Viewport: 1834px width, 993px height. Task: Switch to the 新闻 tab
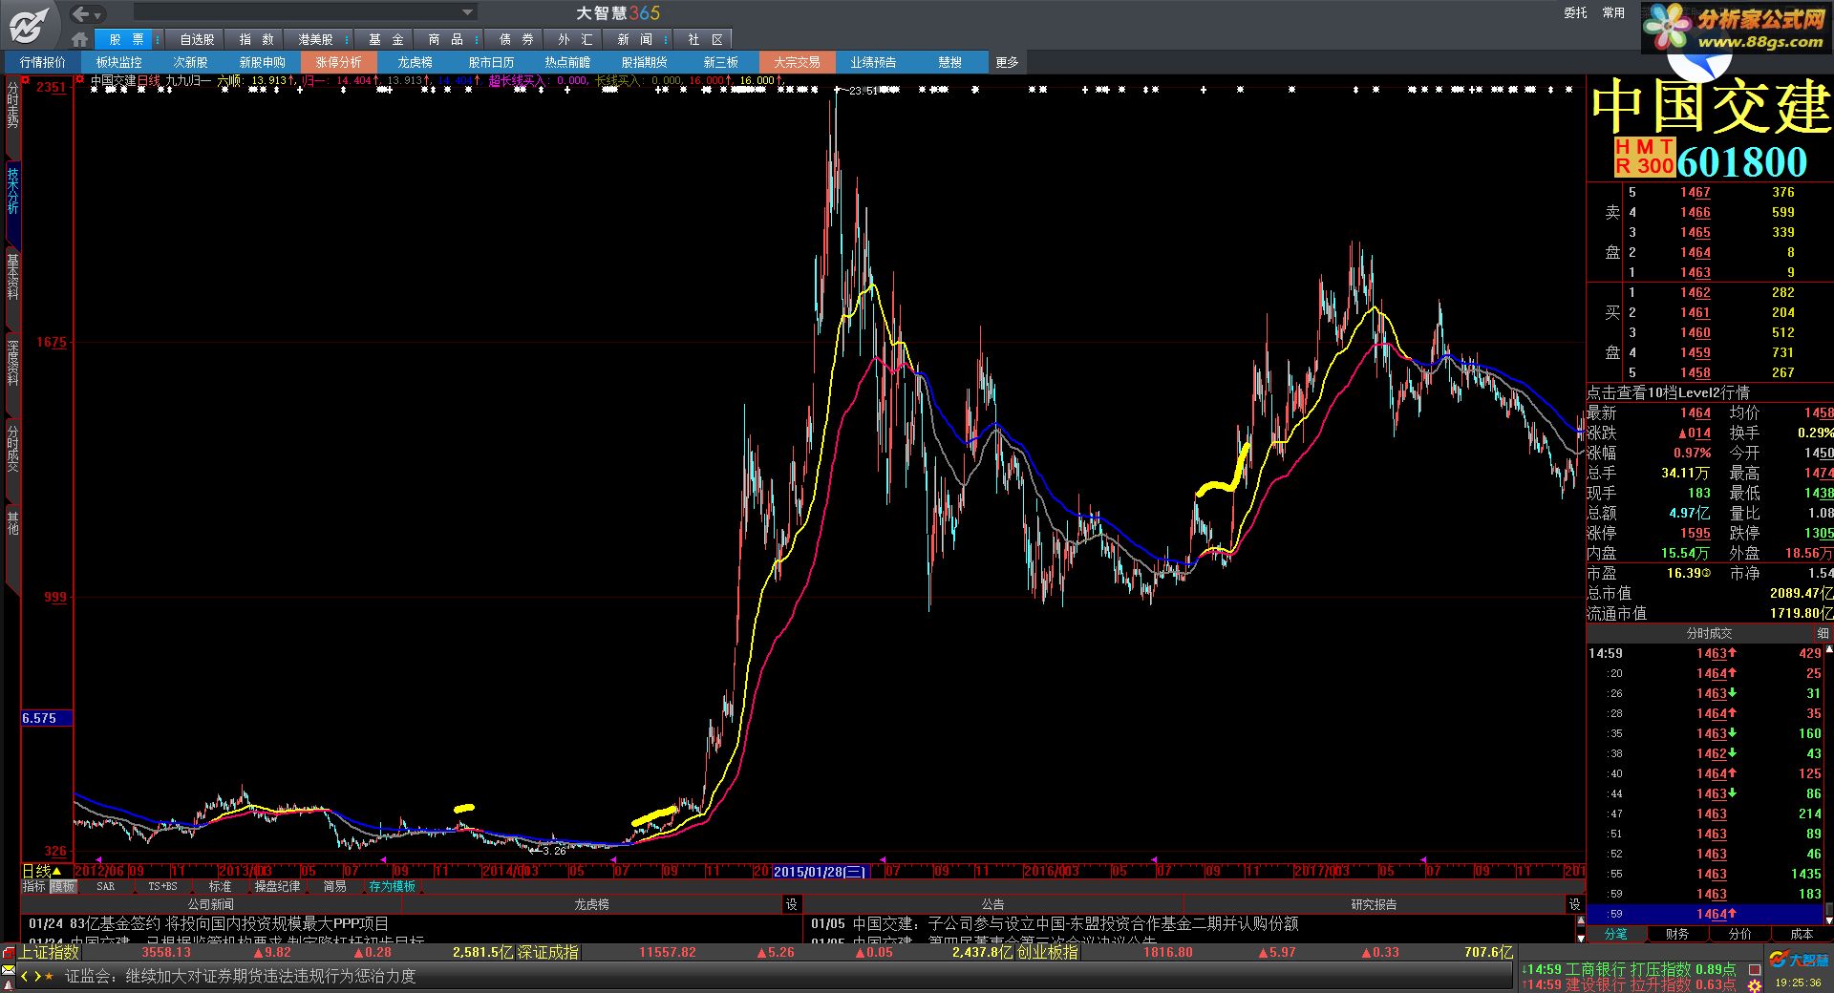pyautogui.click(x=634, y=39)
